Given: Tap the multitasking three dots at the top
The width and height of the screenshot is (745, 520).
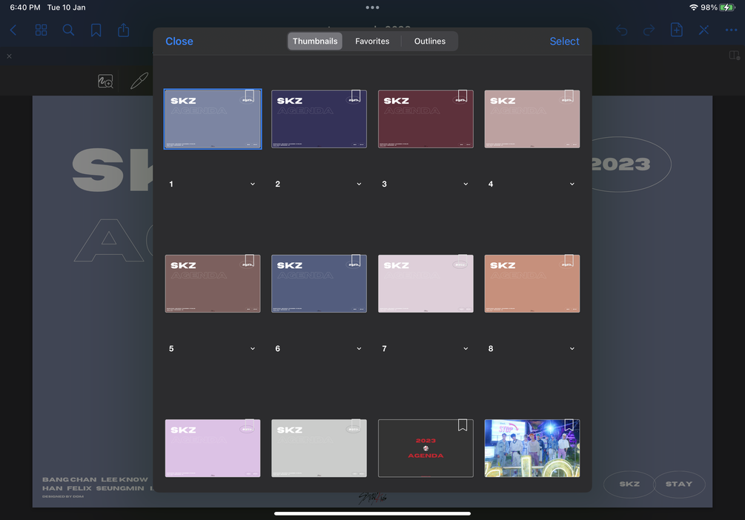Looking at the screenshot, I should point(372,7).
